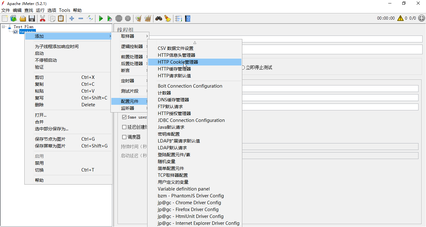Expand the 断言 submenu
426x227 pixels.
(x=130, y=70)
